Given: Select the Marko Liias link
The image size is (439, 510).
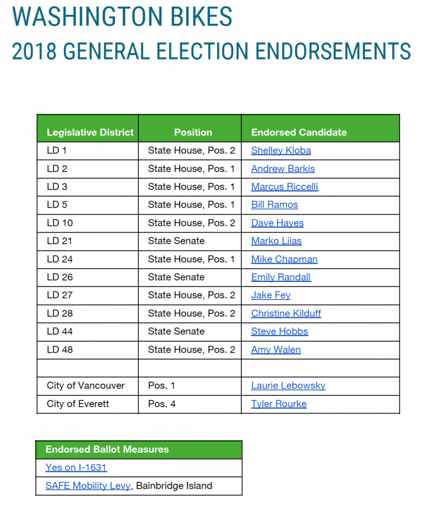Looking at the screenshot, I should click(276, 241).
